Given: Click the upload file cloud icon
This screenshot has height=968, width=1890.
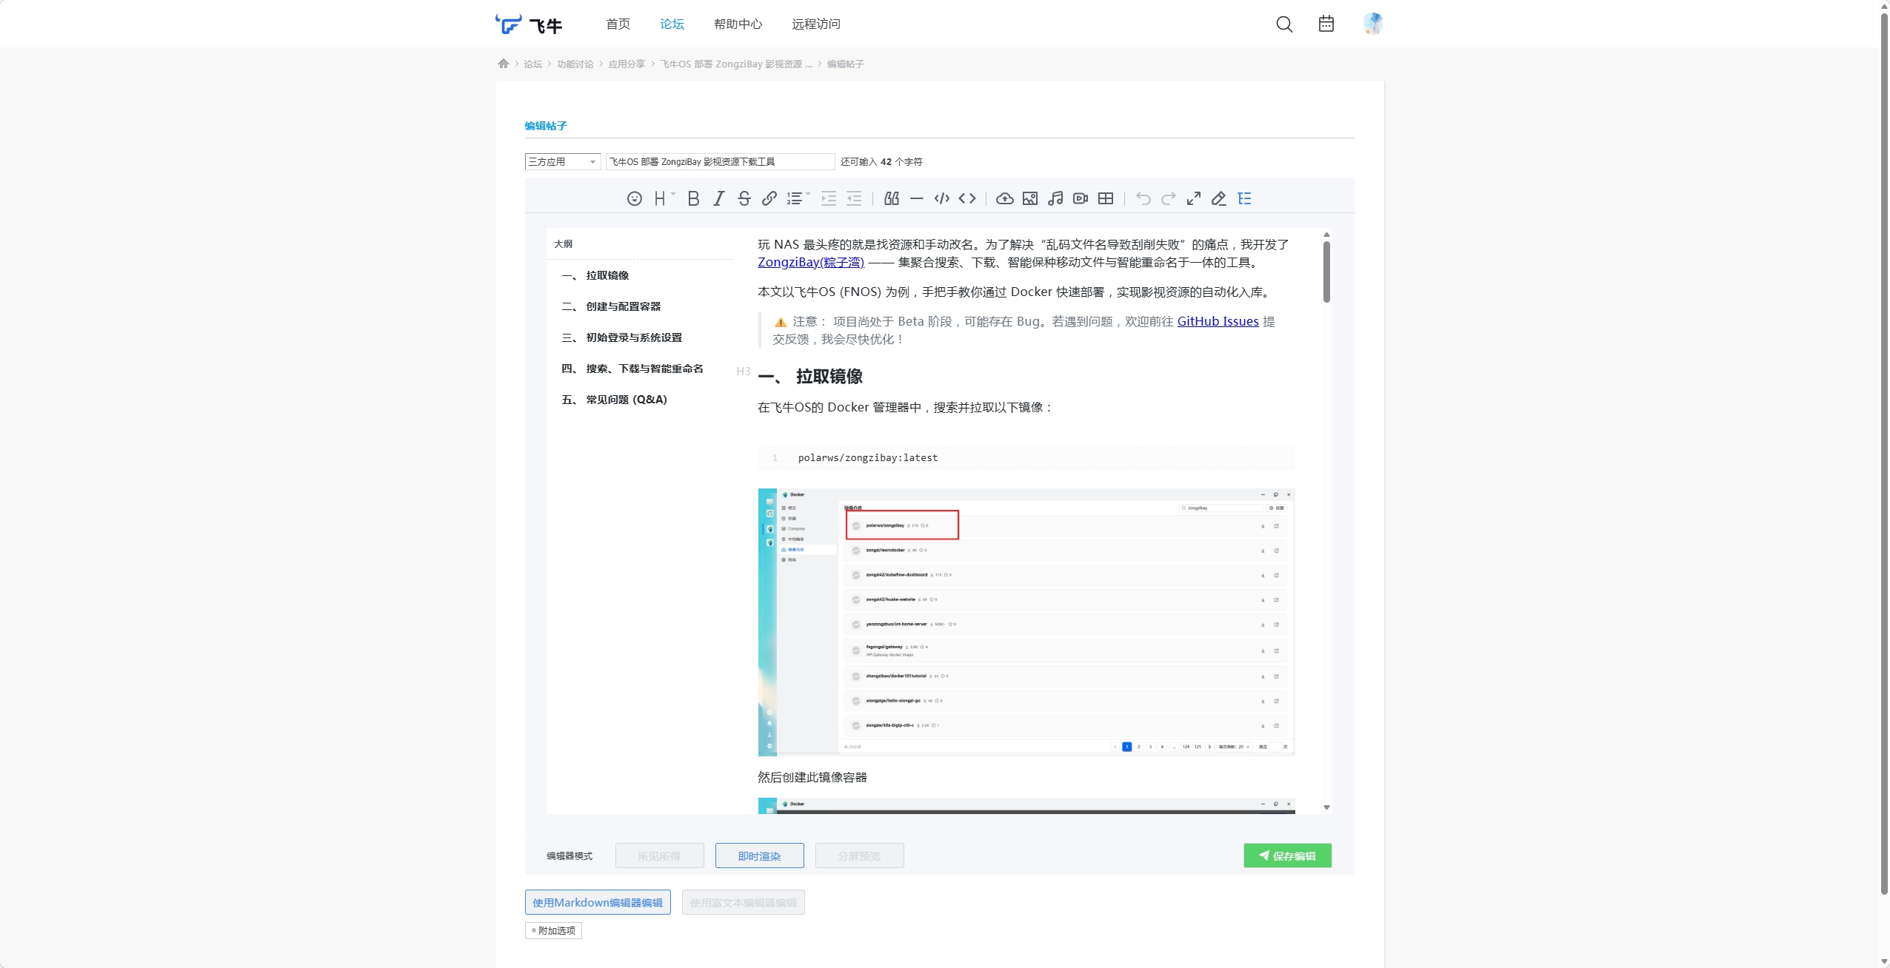Looking at the screenshot, I should pos(1004,198).
